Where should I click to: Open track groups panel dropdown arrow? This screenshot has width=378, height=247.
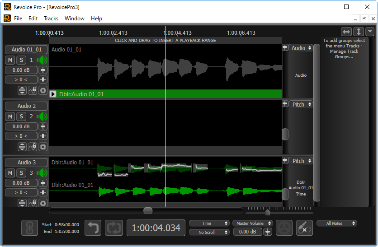(x=370, y=32)
